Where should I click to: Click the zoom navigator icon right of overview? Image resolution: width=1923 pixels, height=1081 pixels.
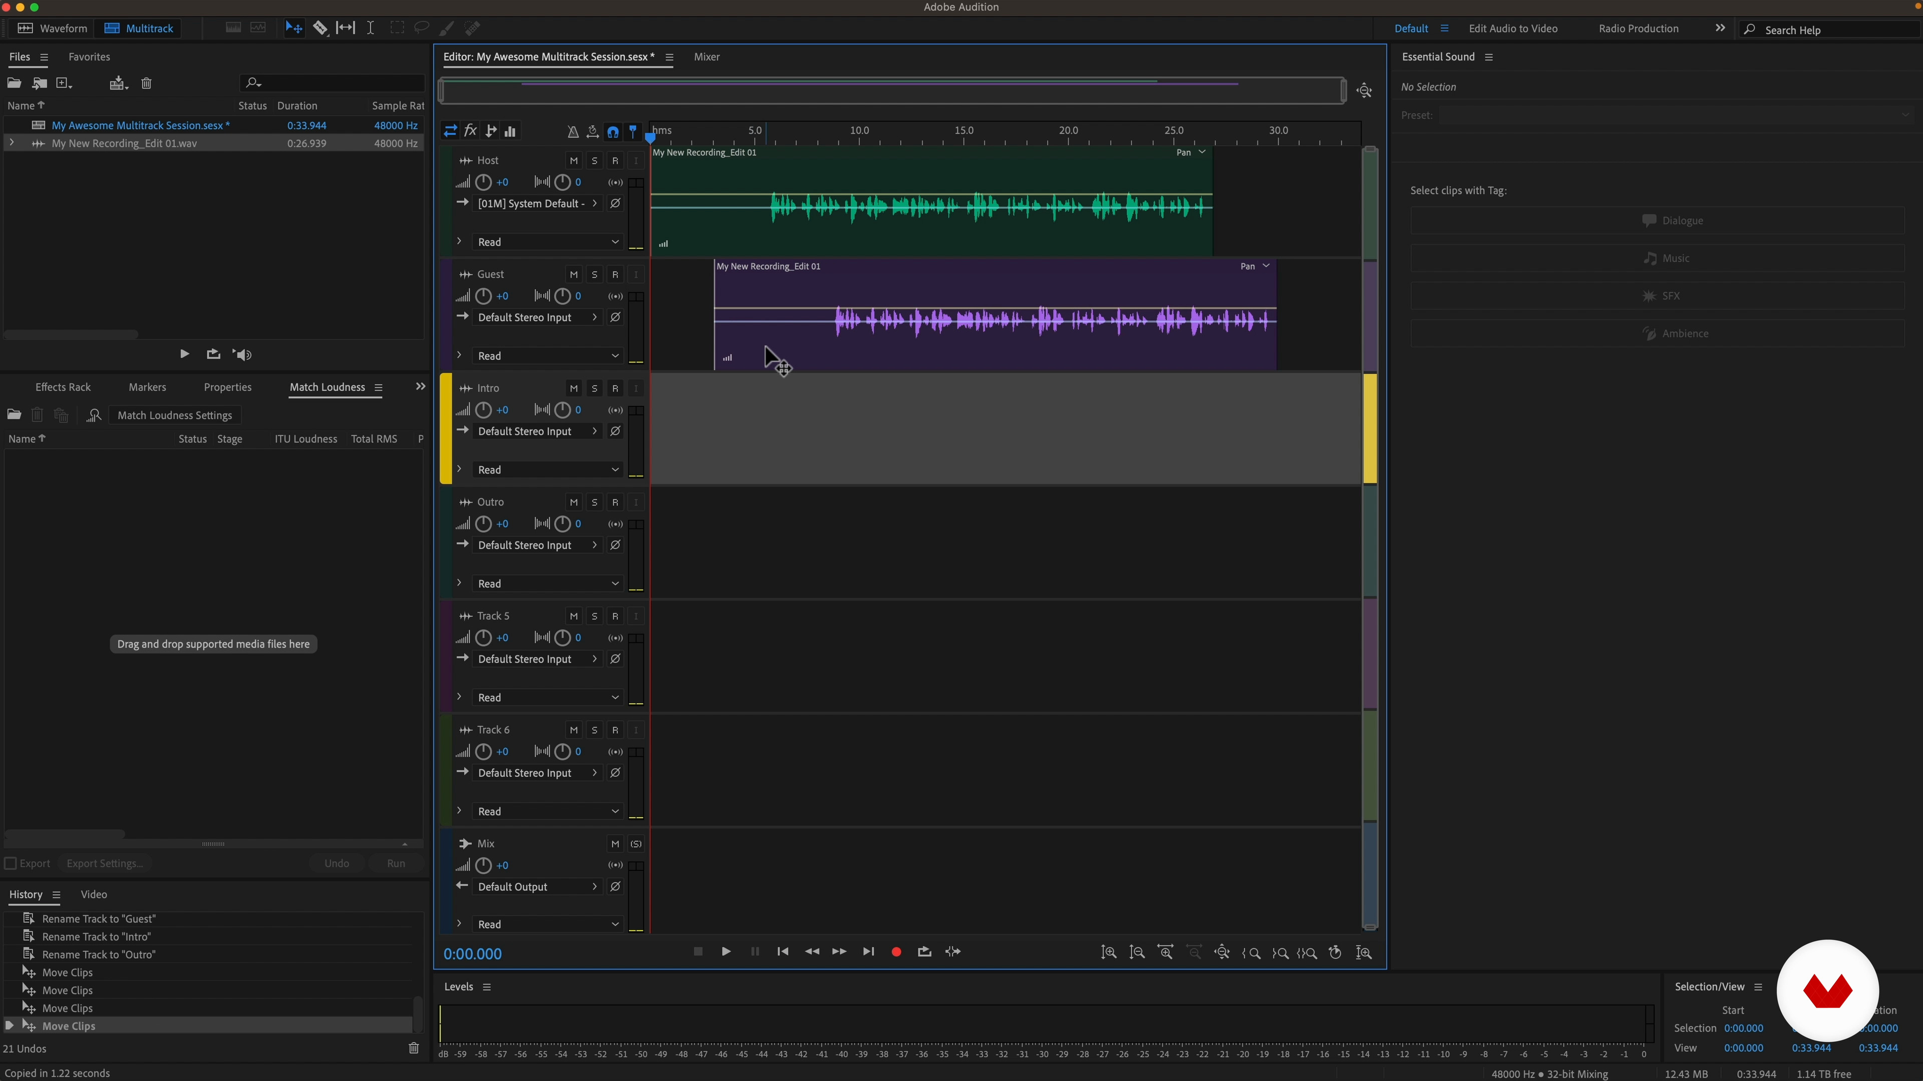tap(1365, 91)
